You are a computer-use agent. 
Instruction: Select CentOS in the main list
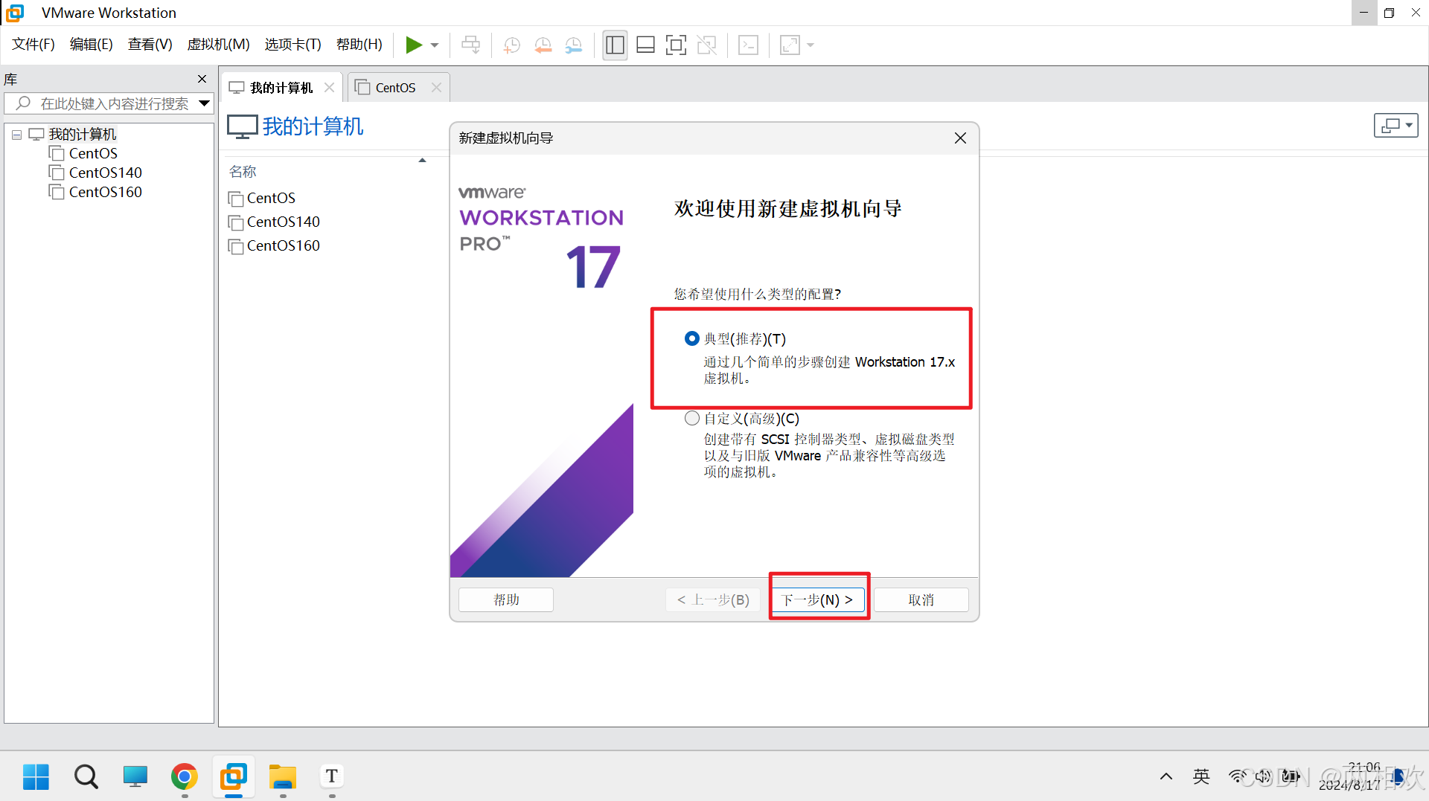pyautogui.click(x=271, y=198)
